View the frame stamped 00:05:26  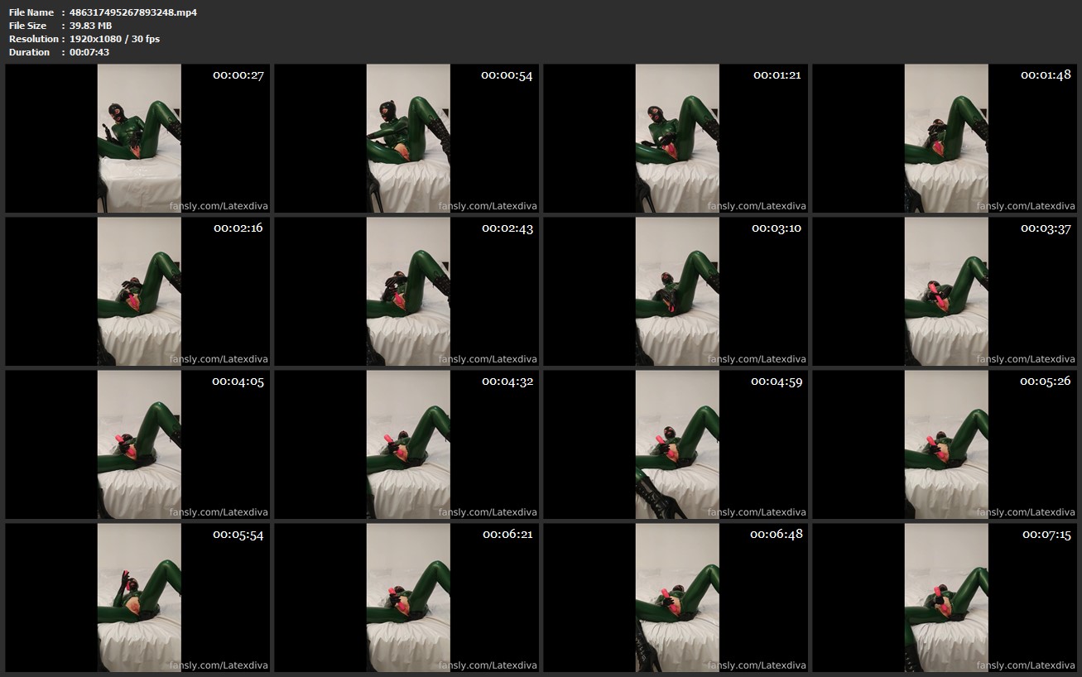[x=945, y=444]
